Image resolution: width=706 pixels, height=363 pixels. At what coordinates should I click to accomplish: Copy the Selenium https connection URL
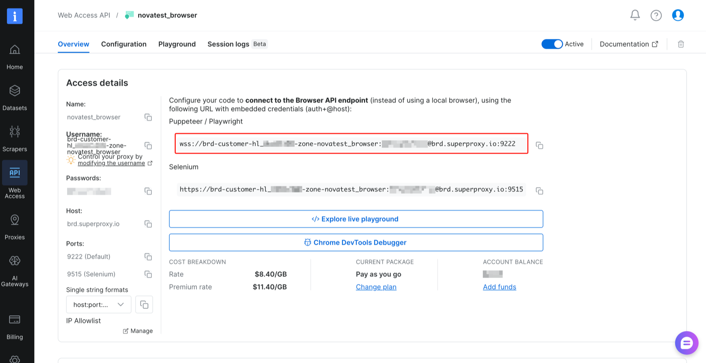pos(539,191)
